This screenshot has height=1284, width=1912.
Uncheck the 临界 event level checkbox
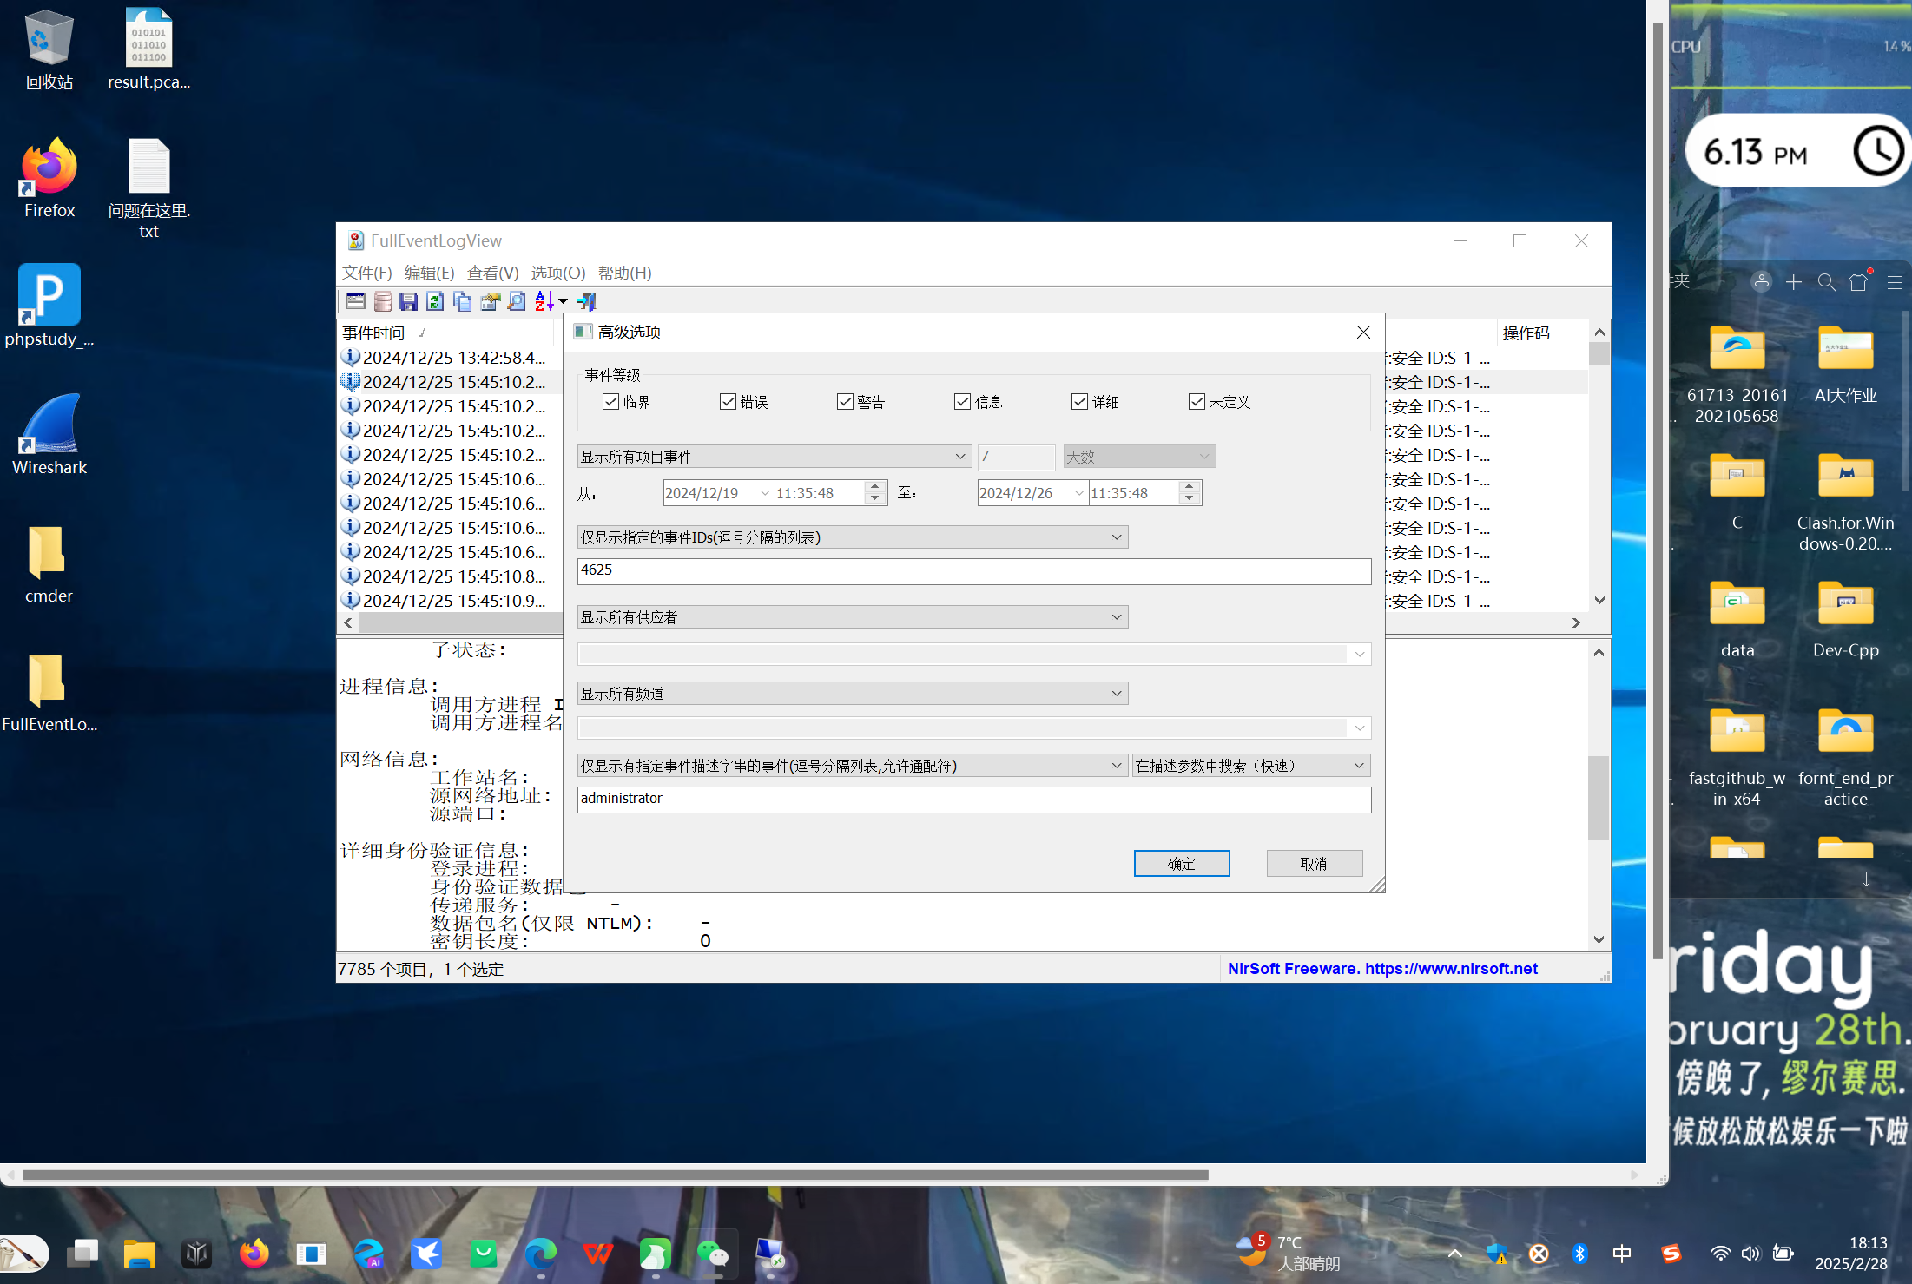coord(610,402)
